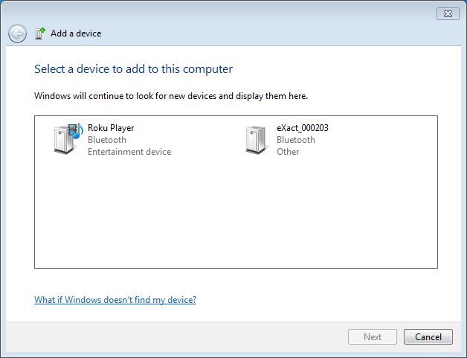467x358 pixels.
Task: Click the "Add a device" title text
Action: coord(76,33)
